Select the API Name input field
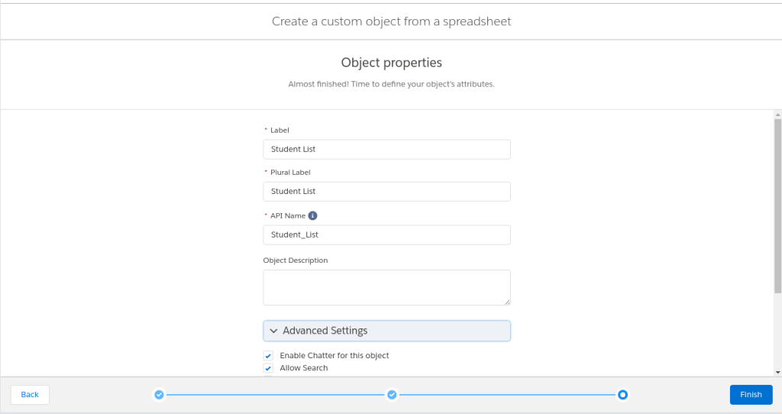Viewport: 782px width, 414px height. pyautogui.click(x=386, y=234)
